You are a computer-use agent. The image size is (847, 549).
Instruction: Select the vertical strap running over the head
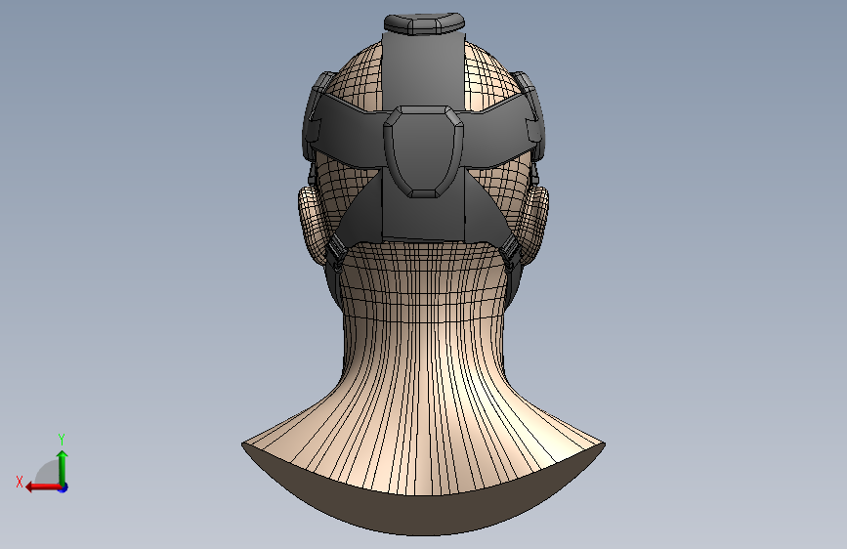[424, 70]
